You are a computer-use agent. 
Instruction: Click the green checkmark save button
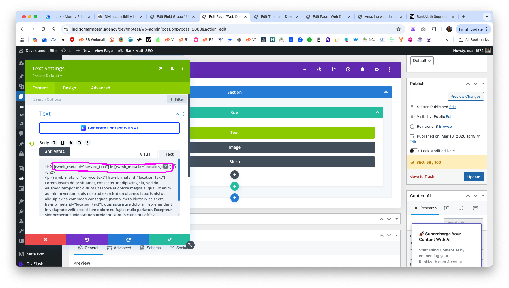(169, 240)
